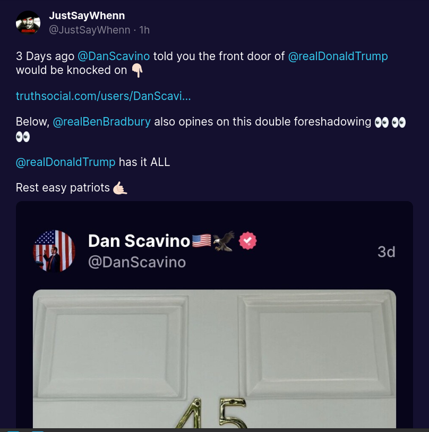The height and width of the screenshot is (432, 429).
Task: Open JustSayWhenn's profile avatar
Action: point(28,23)
